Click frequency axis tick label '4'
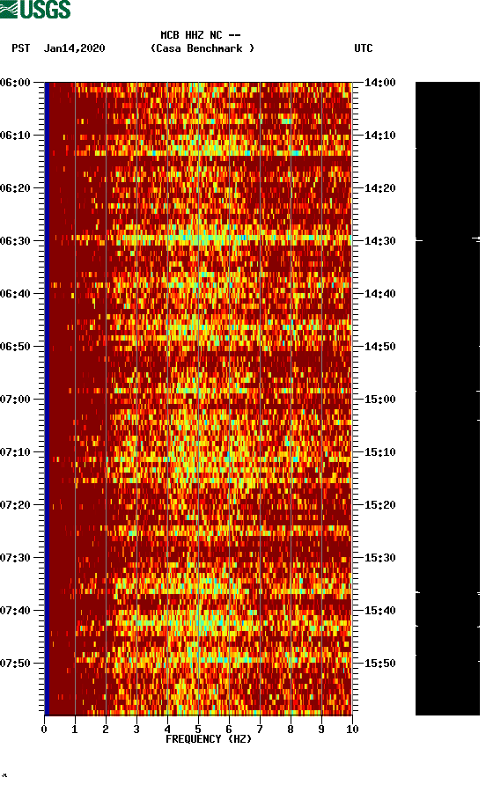 167,730
